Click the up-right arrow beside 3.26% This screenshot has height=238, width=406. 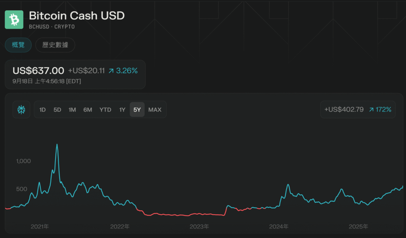pyautogui.click(x=111, y=71)
